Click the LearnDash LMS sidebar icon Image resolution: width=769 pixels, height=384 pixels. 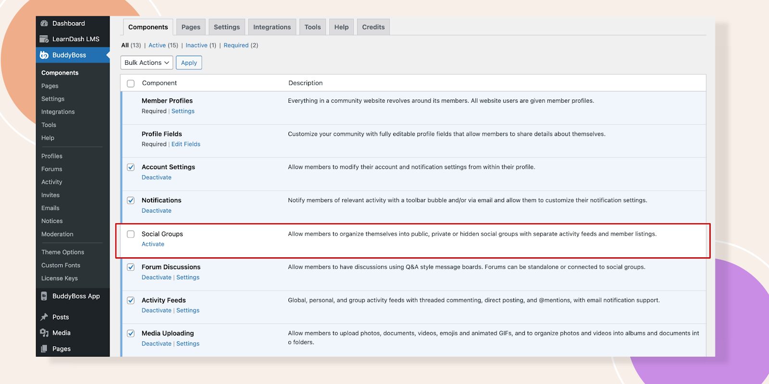pos(44,39)
